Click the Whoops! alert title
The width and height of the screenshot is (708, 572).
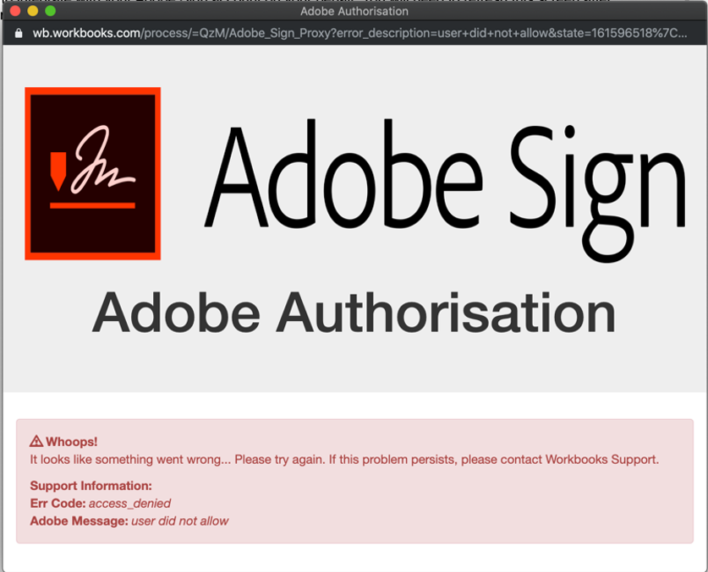tap(71, 441)
